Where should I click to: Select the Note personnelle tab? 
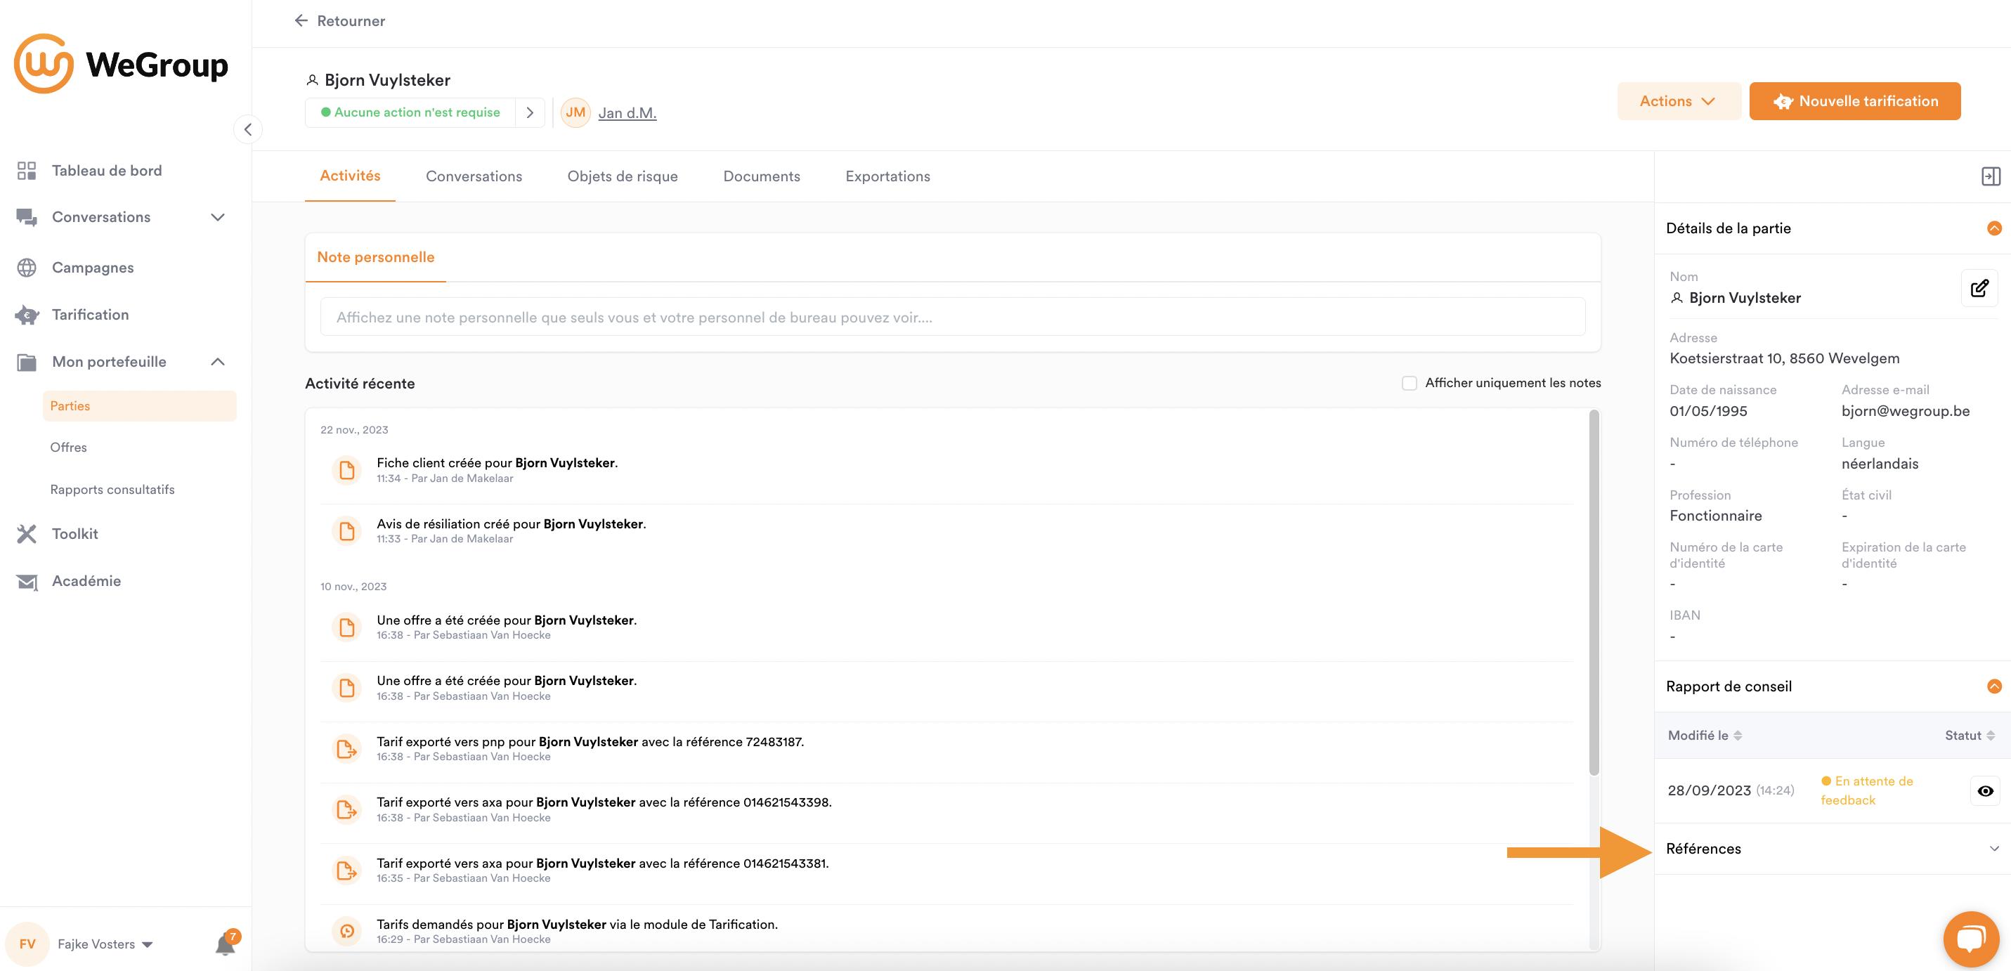[375, 256]
